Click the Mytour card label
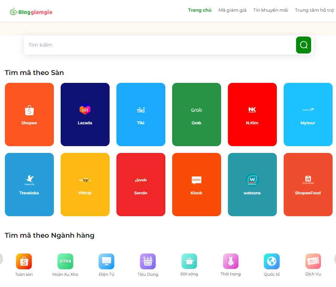 [308, 123]
